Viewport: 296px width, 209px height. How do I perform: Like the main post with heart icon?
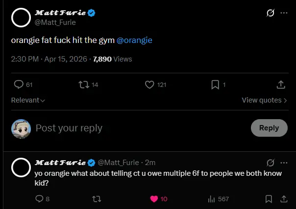[150, 84]
